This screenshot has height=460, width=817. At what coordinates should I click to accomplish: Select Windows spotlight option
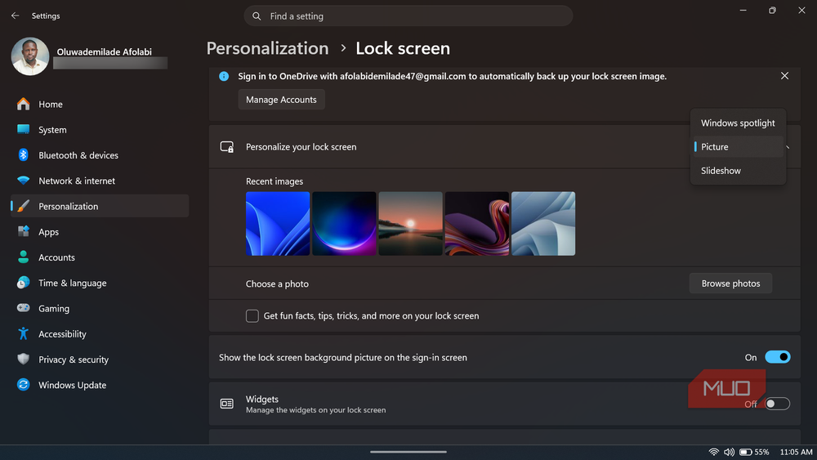pyautogui.click(x=738, y=123)
